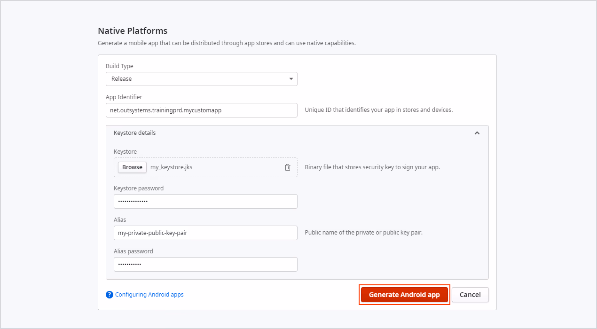Delete the uploaded my_keystore.jks via trash icon

[287, 167]
